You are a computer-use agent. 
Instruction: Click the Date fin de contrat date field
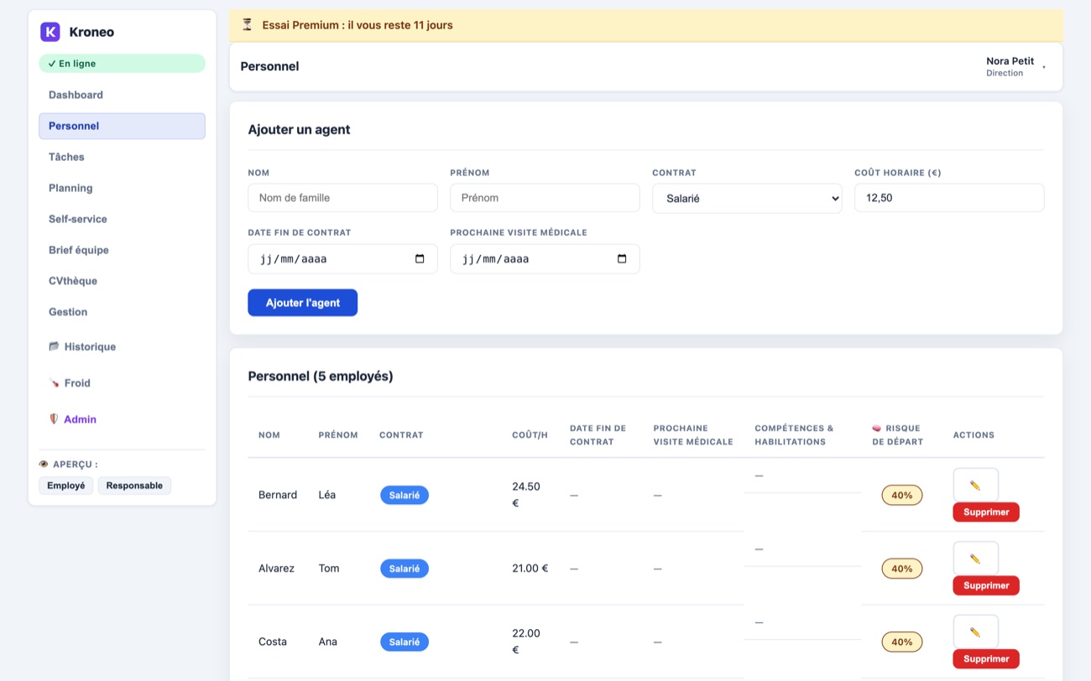[x=342, y=259]
